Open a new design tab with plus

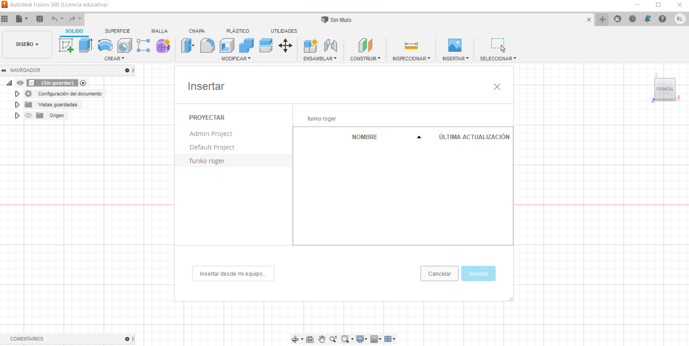pyautogui.click(x=602, y=19)
